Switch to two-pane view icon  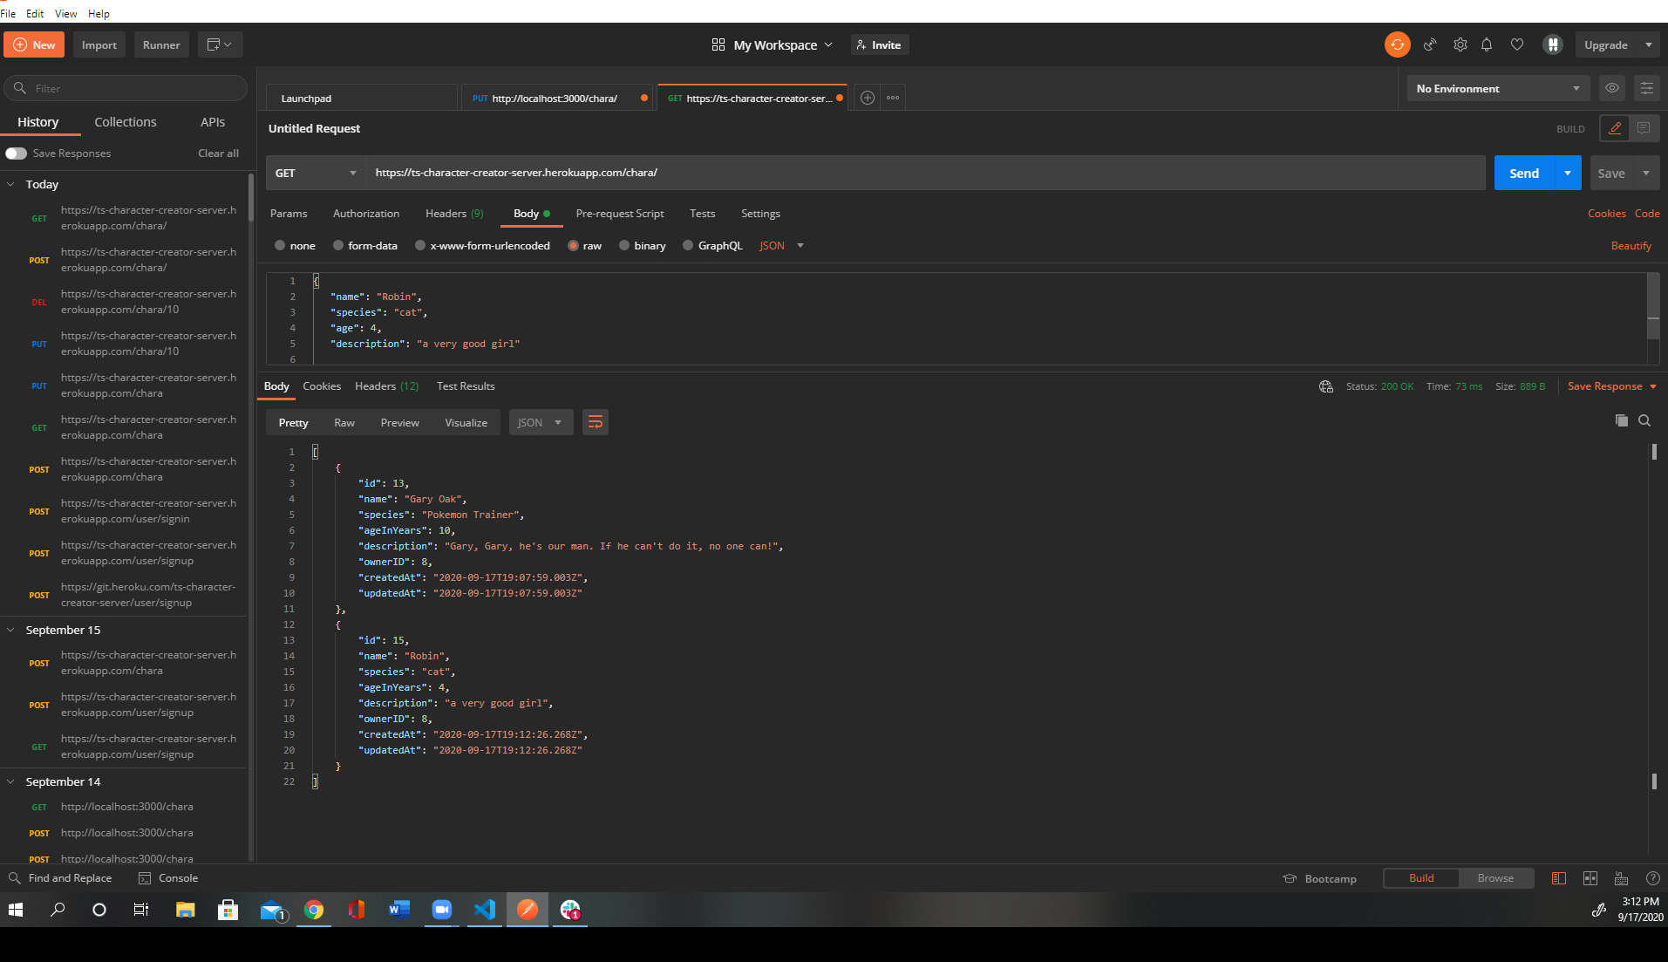coord(1590,878)
